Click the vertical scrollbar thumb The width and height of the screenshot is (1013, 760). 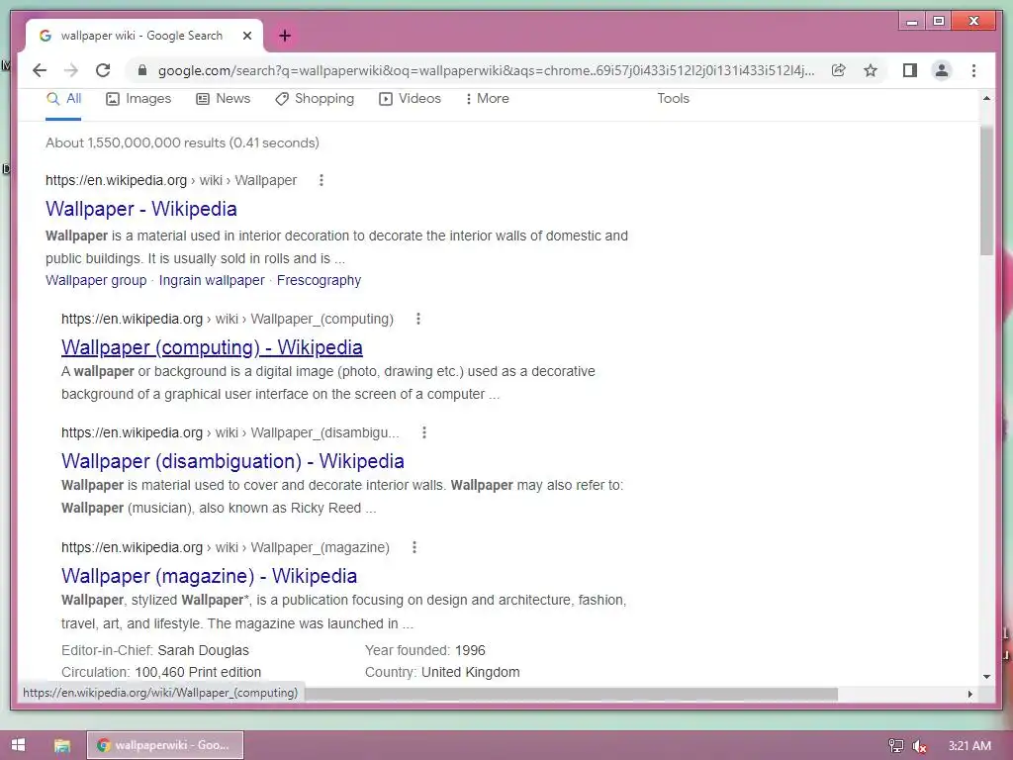click(x=986, y=191)
